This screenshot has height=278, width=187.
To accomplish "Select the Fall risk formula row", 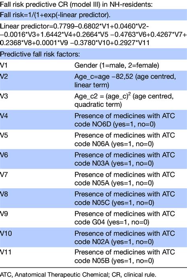I will [93, 15].
